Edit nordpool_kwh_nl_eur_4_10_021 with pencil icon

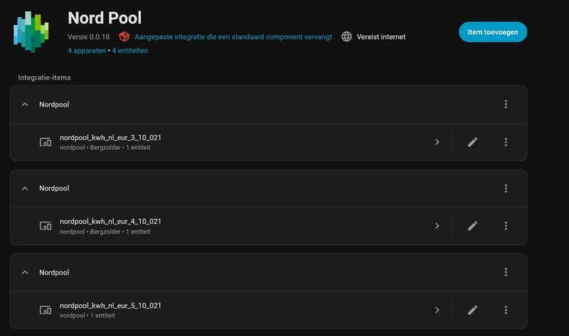(472, 226)
